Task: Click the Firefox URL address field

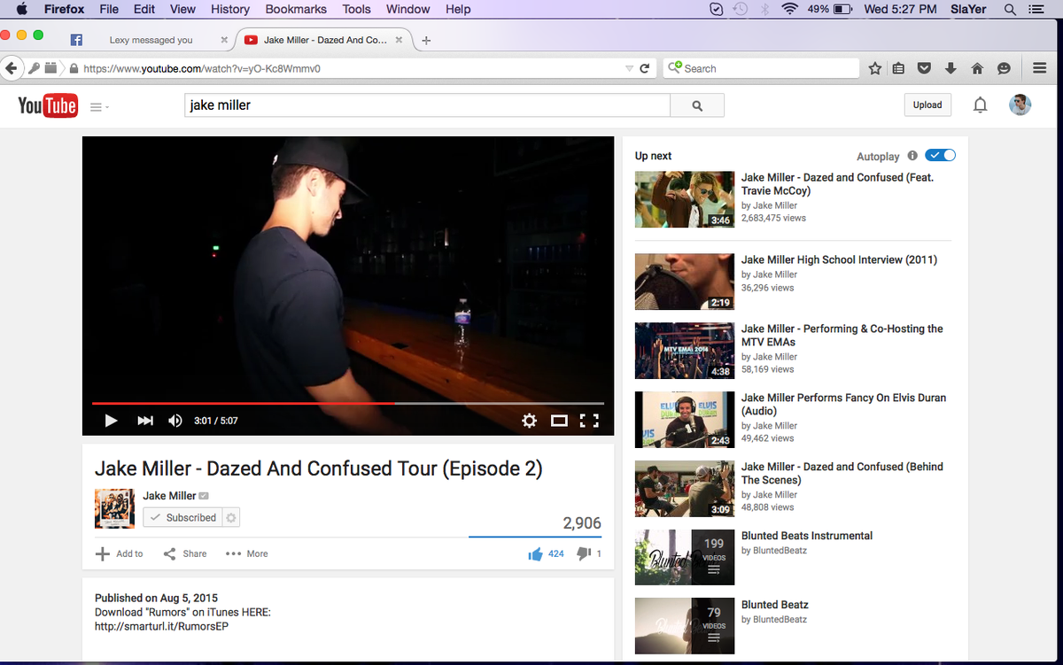Action: (353, 68)
